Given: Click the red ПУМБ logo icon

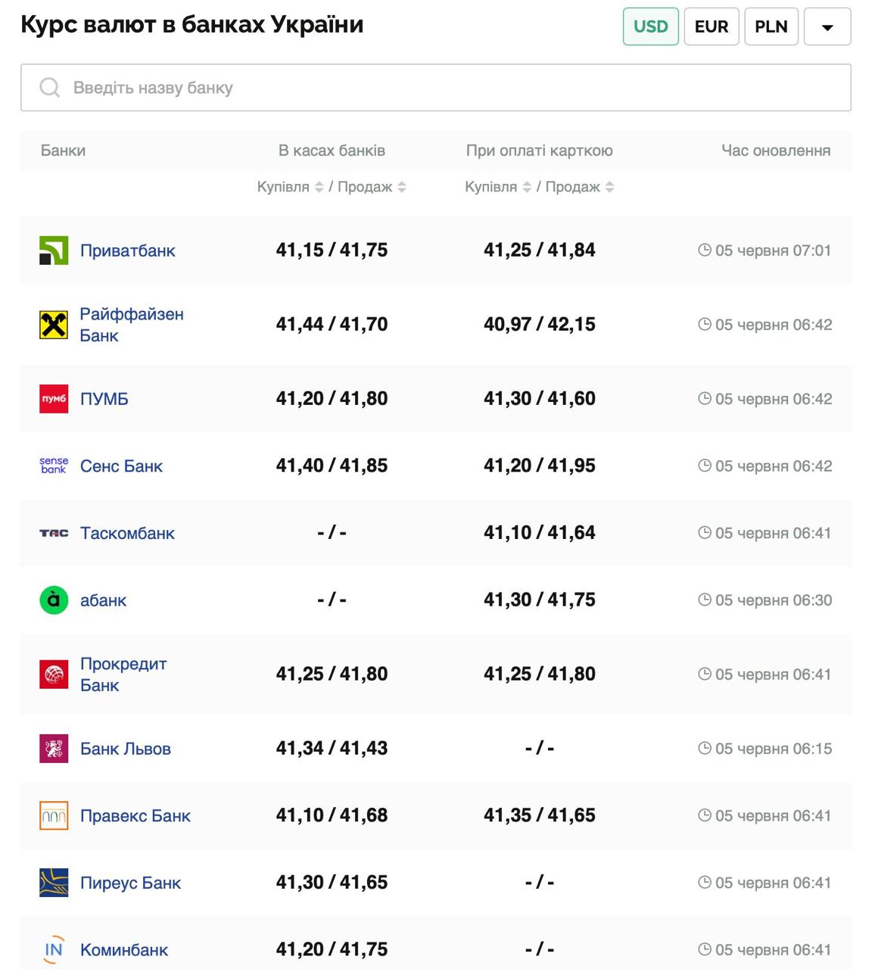Looking at the screenshot, I should tap(54, 399).
